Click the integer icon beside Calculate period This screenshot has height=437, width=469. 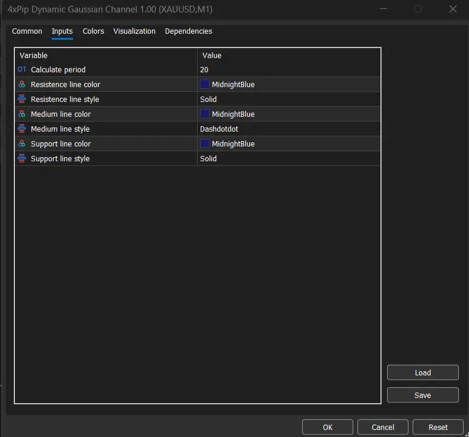(22, 69)
